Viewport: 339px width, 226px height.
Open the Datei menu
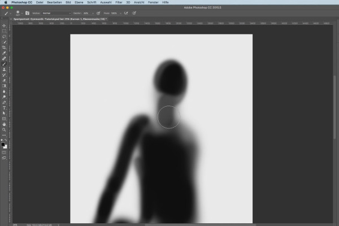click(x=40, y=2)
